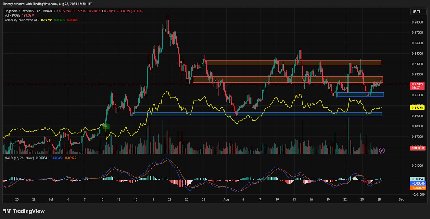This screenshot has width=430, height=219.
Task: Click the blue MACD axis label -0.00045
Action: coord(418,184)
